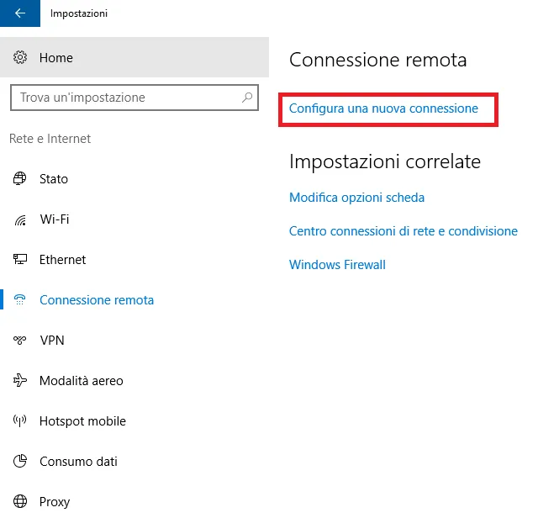Viewport: 538px width, 518px height.
Task: Click the Modalità aereo airplane icon
Action: (x=21, y=381)
